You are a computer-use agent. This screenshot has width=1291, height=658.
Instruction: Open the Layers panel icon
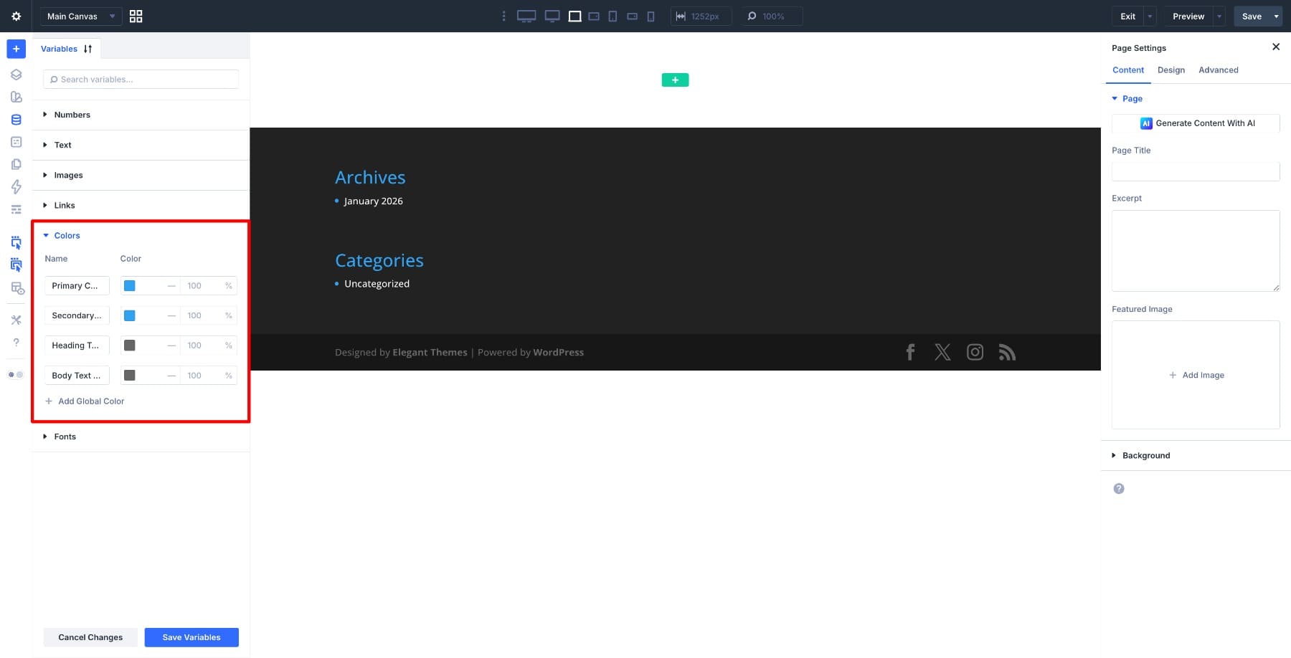pos(16,74)
